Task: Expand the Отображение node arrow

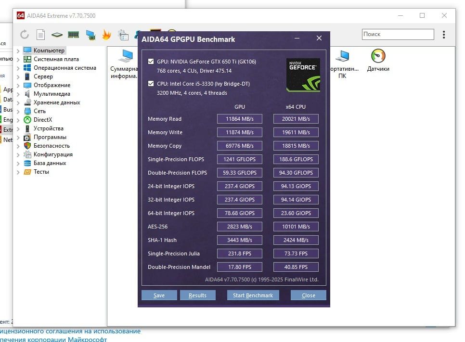Action: click(x=18, y=86)
